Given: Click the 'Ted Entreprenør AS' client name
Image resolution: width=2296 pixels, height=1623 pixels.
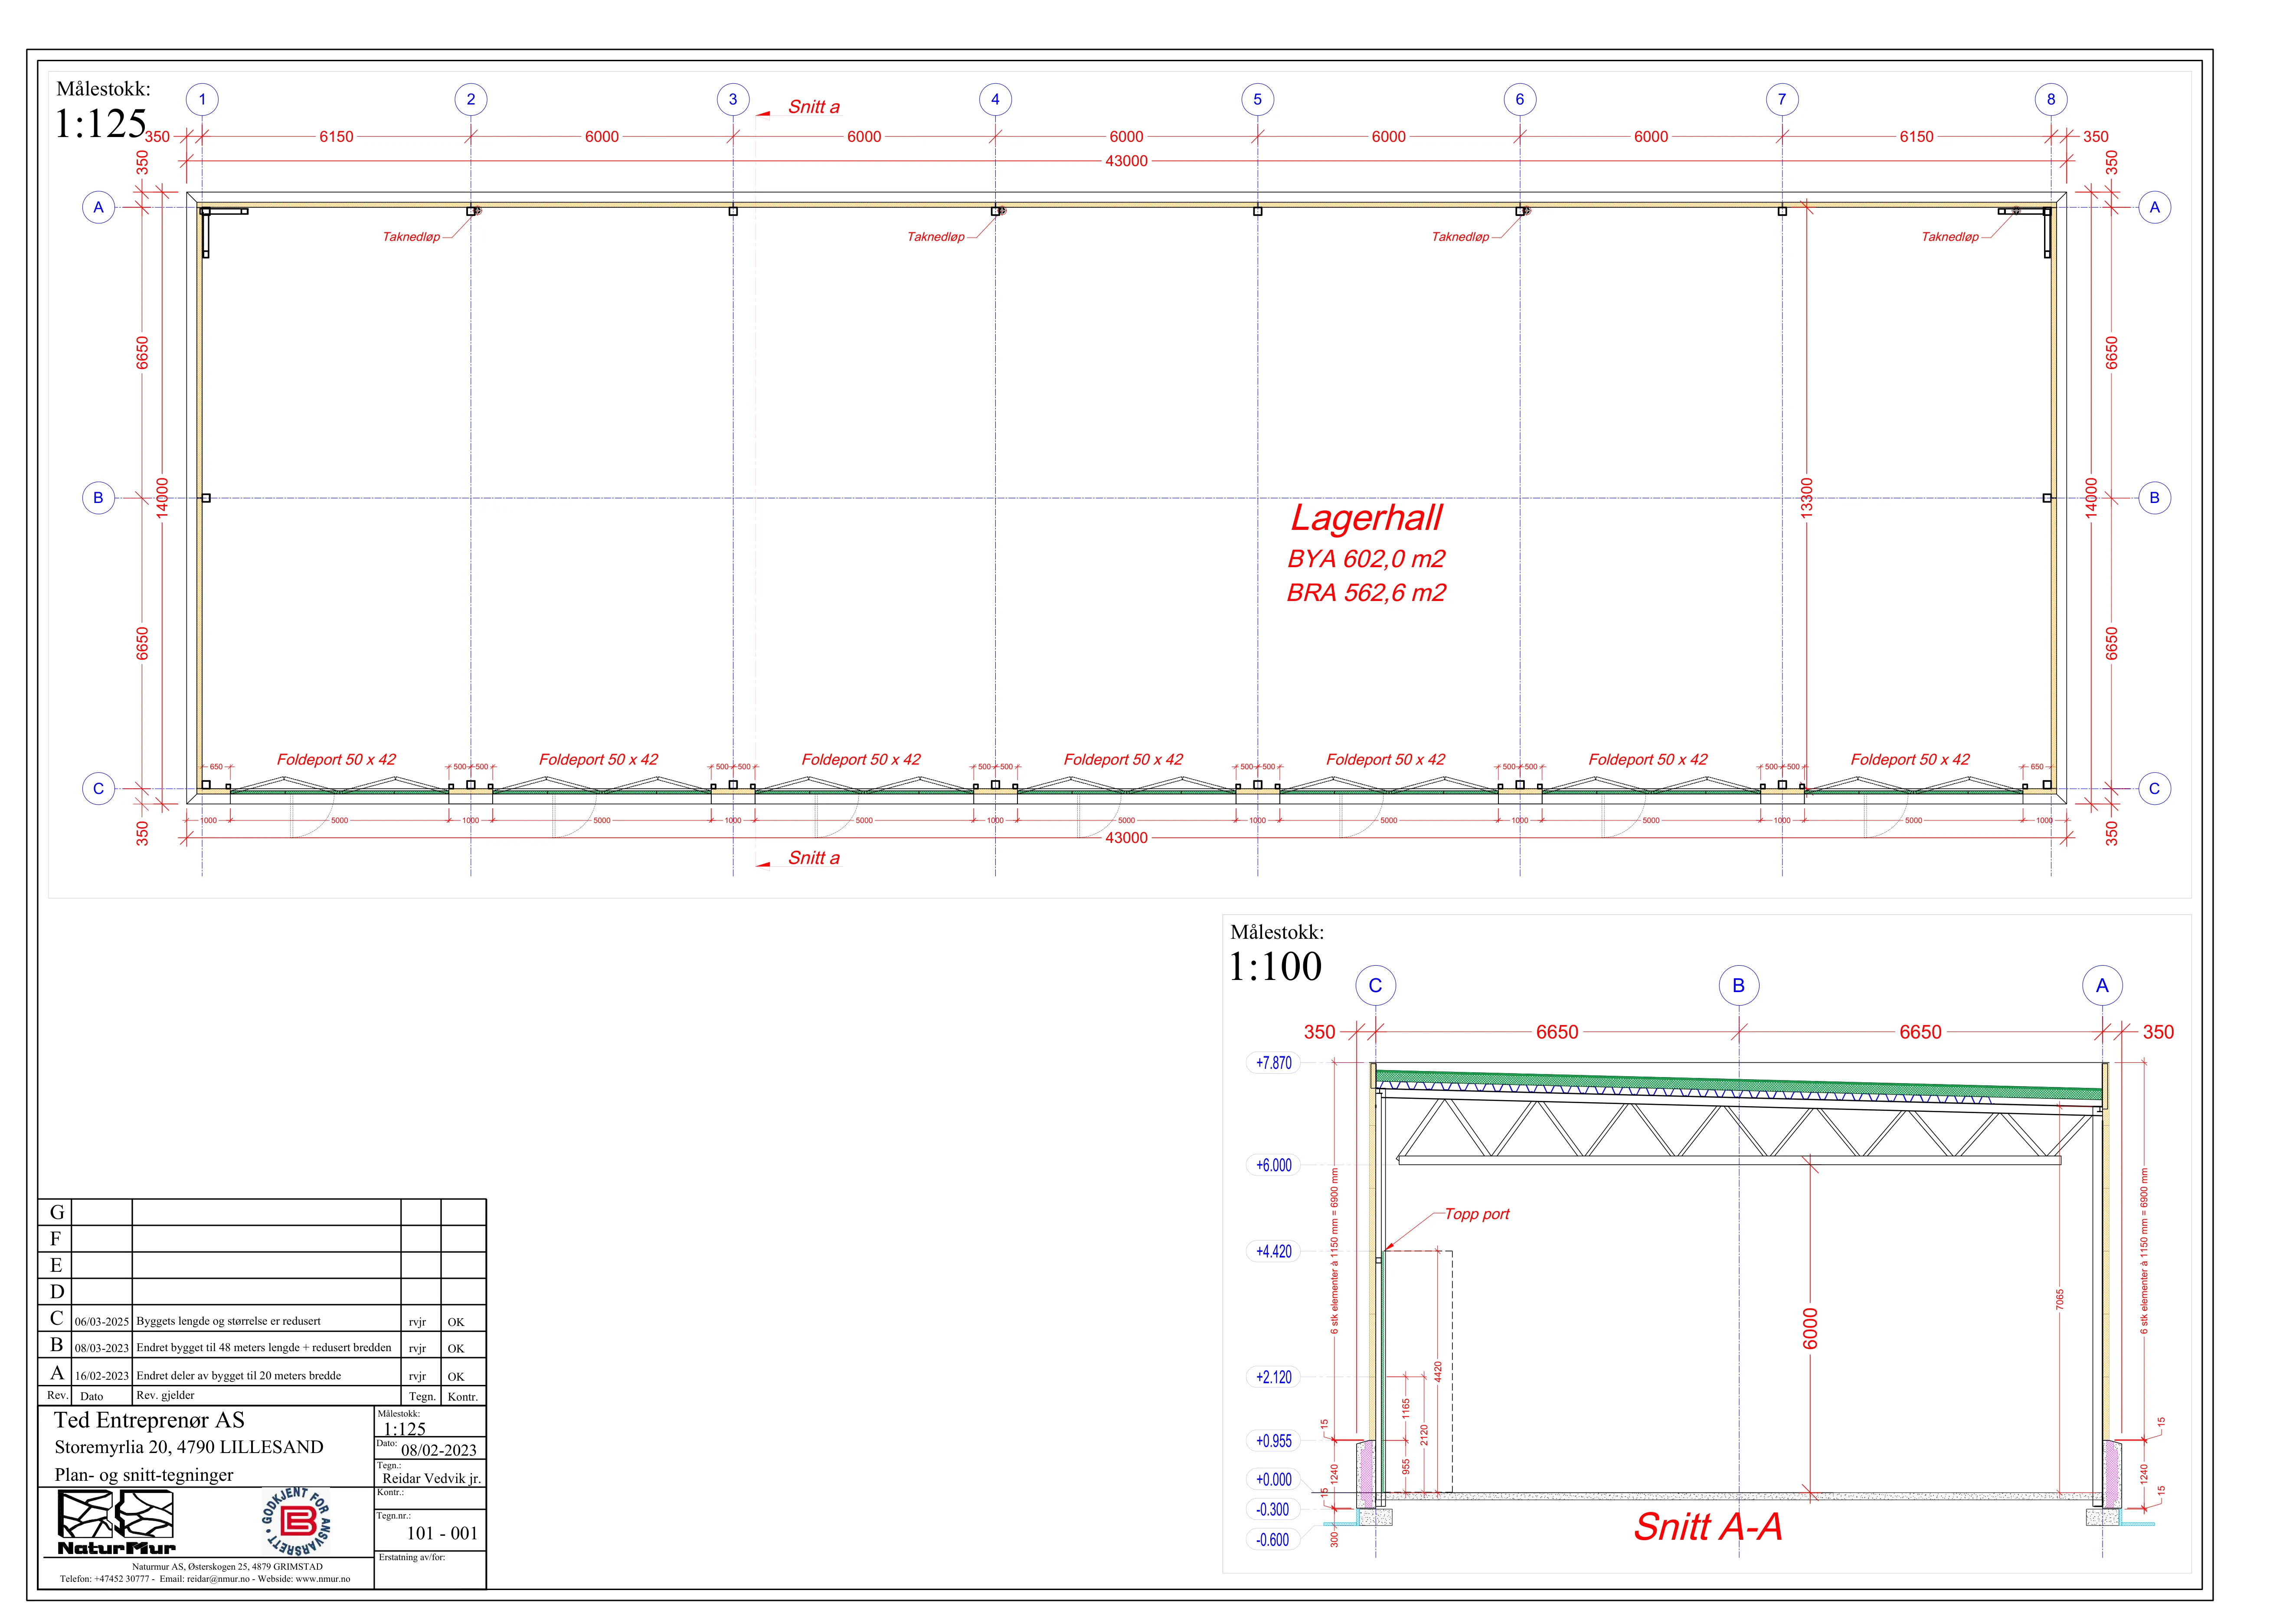Looking at the screenshot, I should [x=149, y=1420].
